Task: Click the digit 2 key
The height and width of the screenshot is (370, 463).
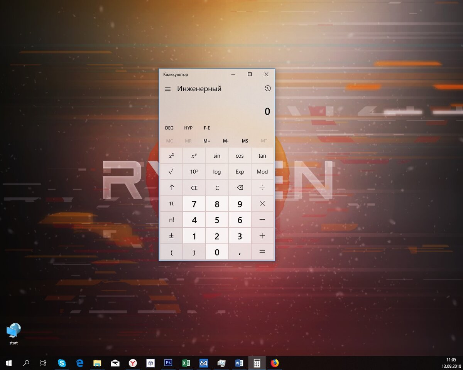Action: pyautogui.click(x=217, y=236)
